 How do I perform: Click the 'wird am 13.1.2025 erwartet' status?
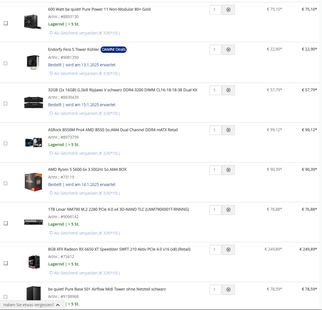[x=91, y=65]
